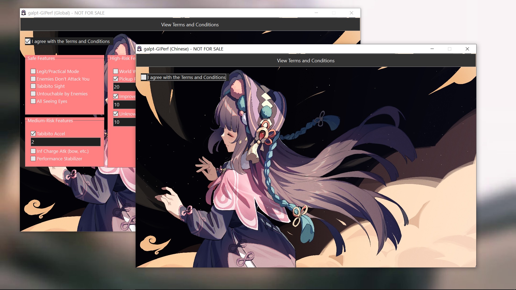Uncheck the agreement box in Global window
The width and height of the screenshot is (516, 290).
28,41
